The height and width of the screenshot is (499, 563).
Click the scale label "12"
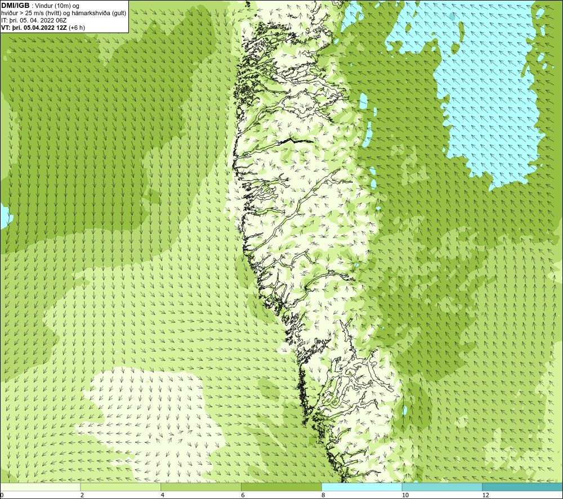pos(485,496)
